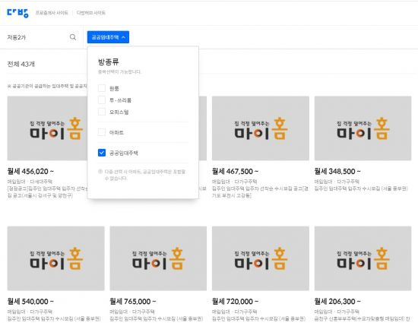Open listing thumbnail for 월세 765,000
Screen dimensions: 418x323
click(x=158, y=258)
